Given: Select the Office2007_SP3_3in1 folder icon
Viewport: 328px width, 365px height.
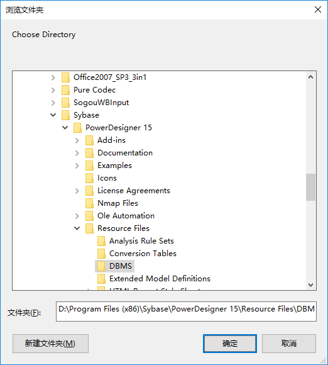Looking at the screenshot, I should [x=65, y=77].
